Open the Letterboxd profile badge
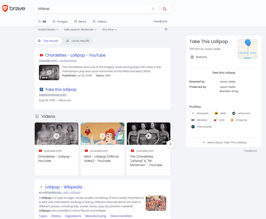 coord(242,113)
